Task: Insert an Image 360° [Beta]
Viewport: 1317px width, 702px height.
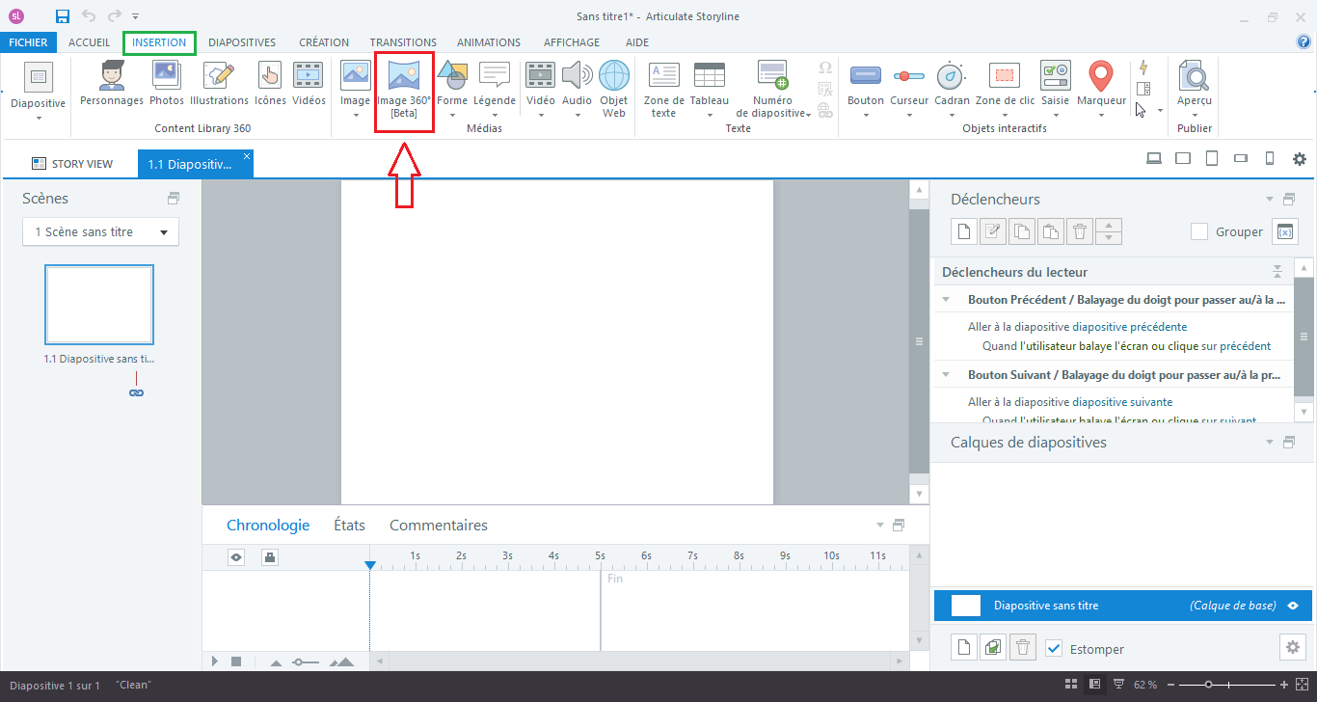Action: click(x=404, y=90)
